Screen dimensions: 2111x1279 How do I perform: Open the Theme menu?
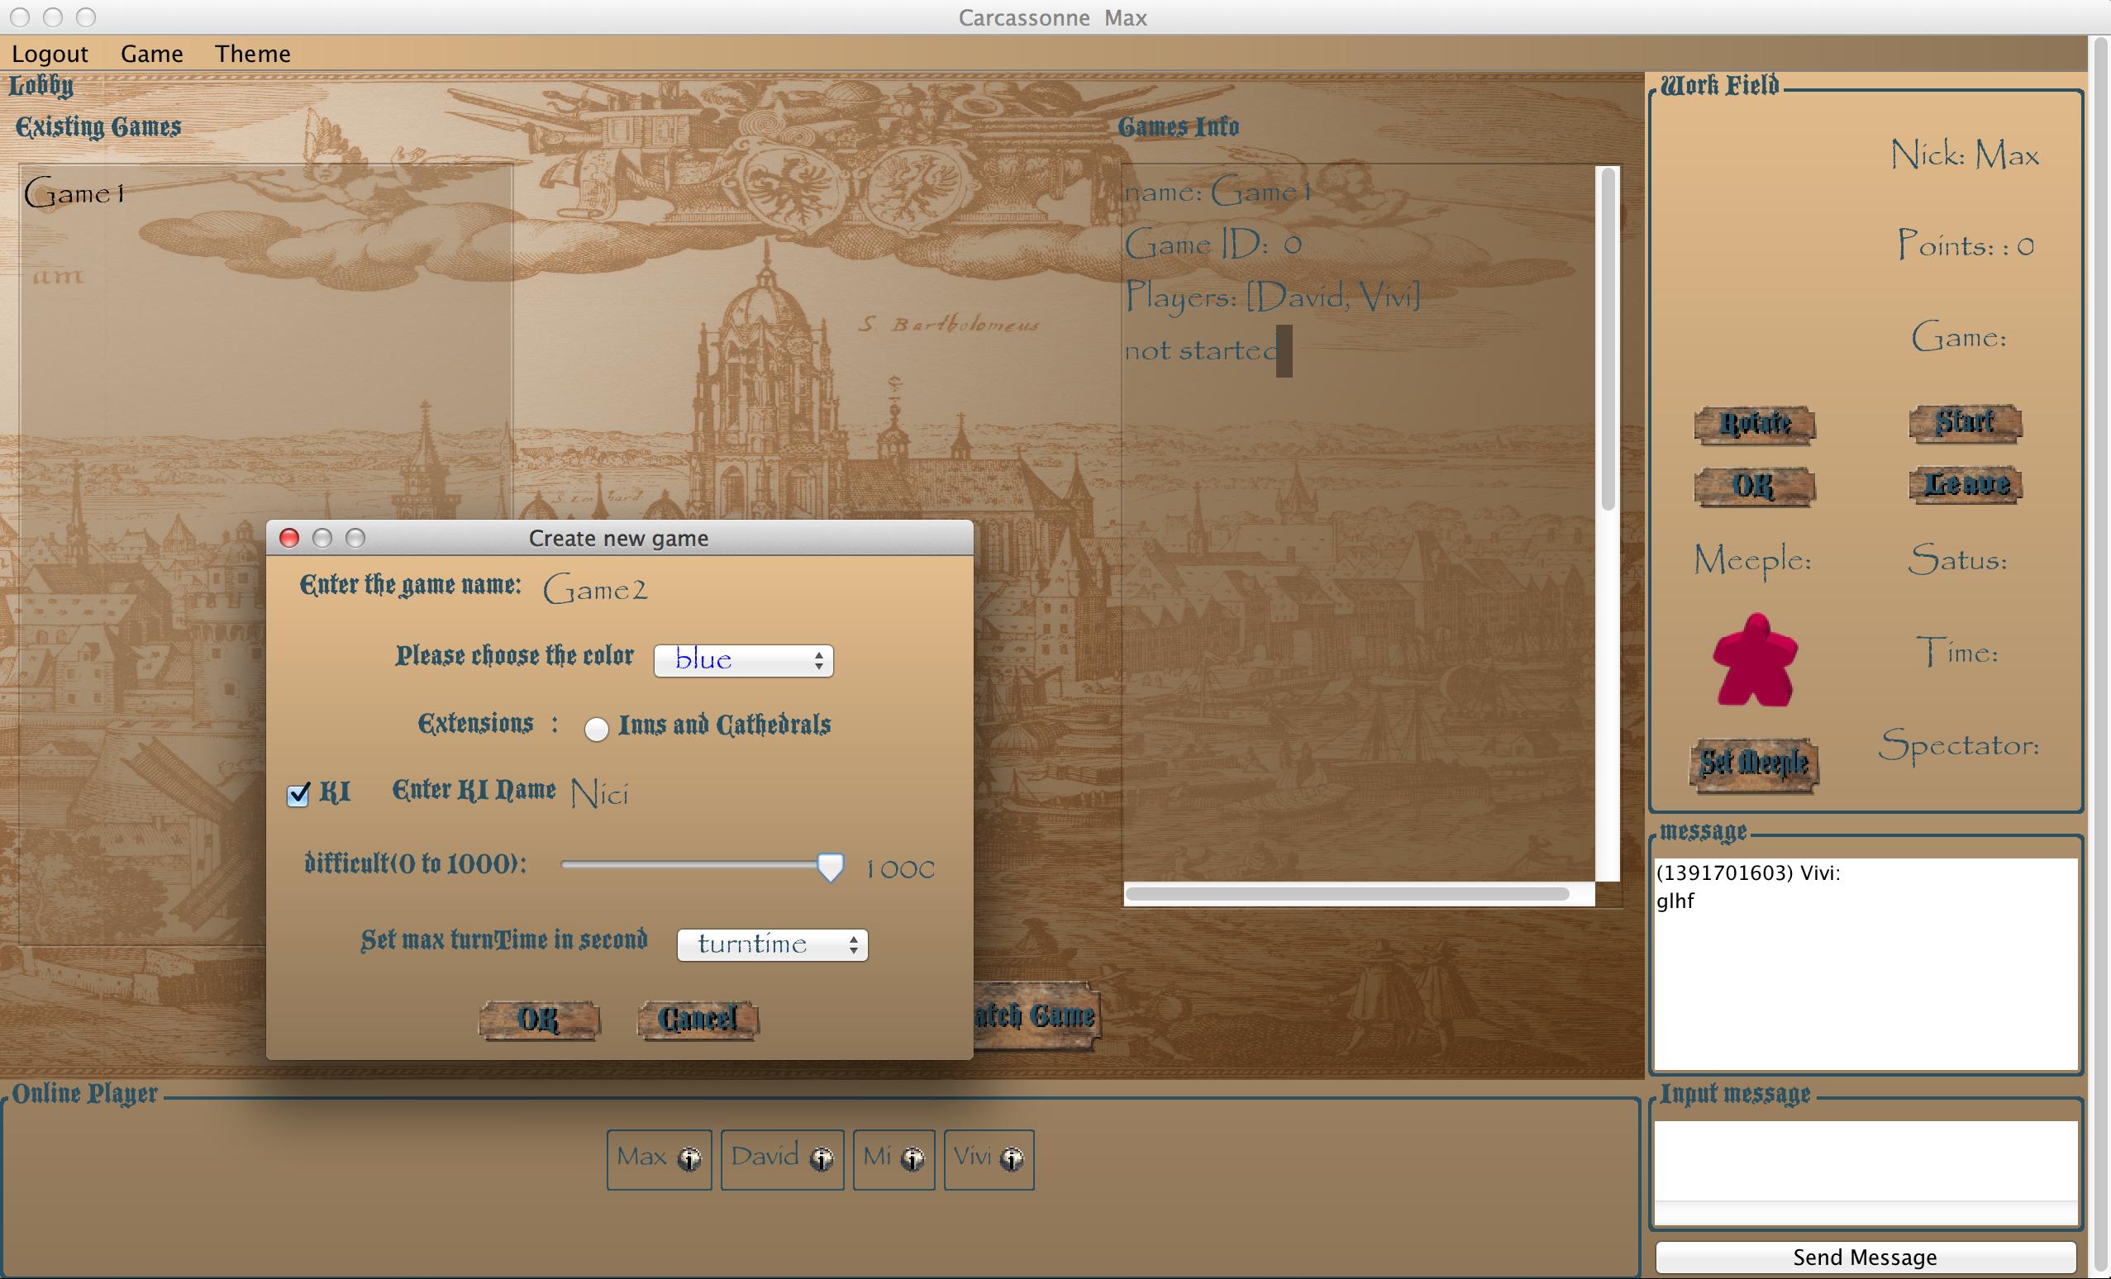coord(253,53)
